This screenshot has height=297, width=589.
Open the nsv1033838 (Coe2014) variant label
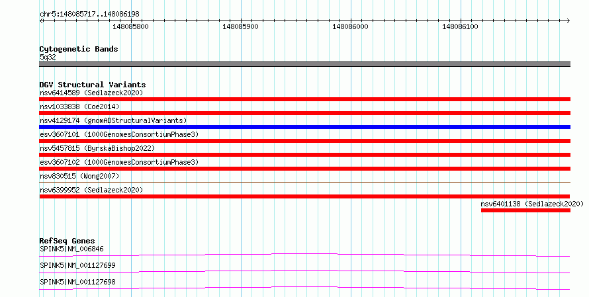tap(79, 106)
